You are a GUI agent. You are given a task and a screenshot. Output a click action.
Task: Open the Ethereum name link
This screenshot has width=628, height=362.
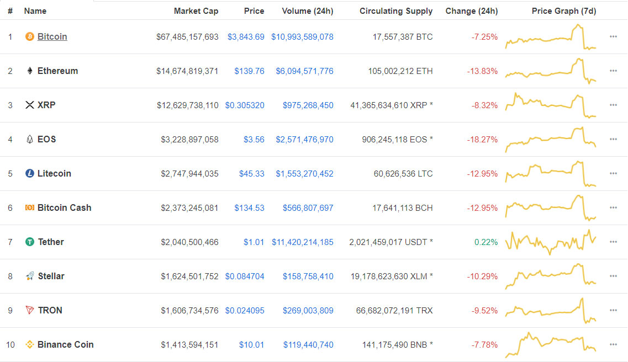[x=57, y=71]
